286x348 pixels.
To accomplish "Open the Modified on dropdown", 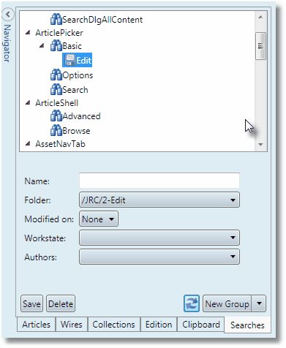I will (x=99, y=219).
